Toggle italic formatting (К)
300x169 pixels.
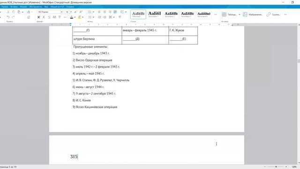44,17
